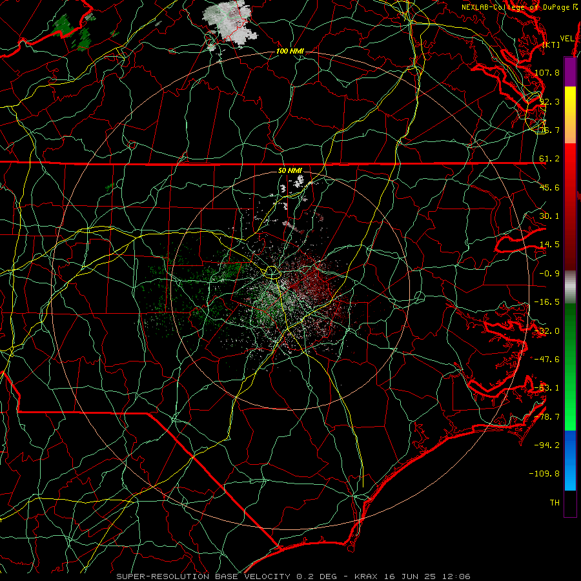Click the -32.0 velocity scale value
581x581 pixels.
point(547,331)
